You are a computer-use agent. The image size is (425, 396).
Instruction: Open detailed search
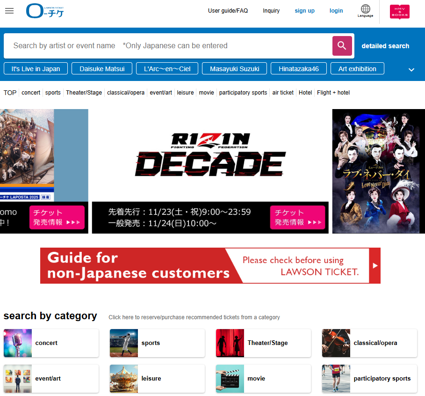click(385, 46)
